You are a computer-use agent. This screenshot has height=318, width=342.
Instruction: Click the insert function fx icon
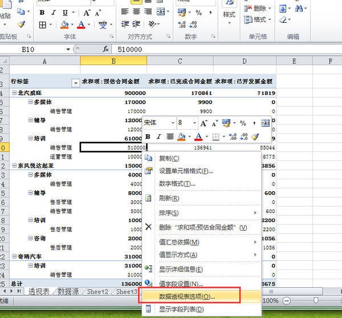click(x=105, y=50)
